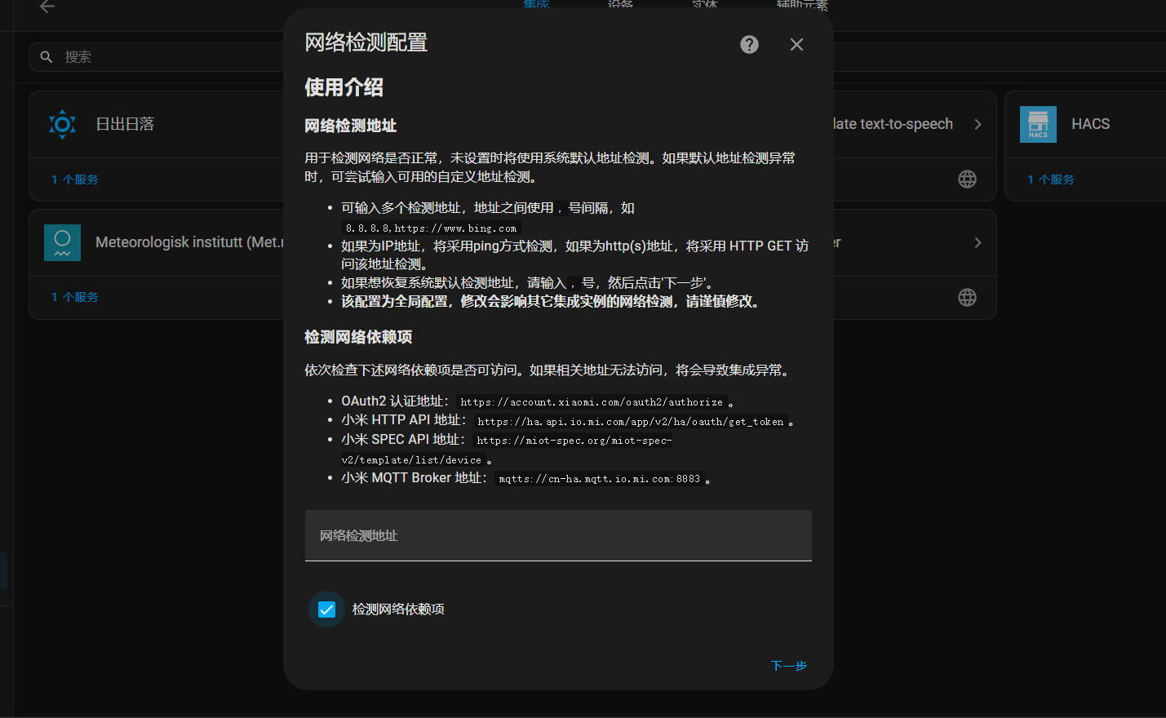Screen dimensions: 1166x718
Task: Expand the chevron below text-to-speech card
Action: 978,243
